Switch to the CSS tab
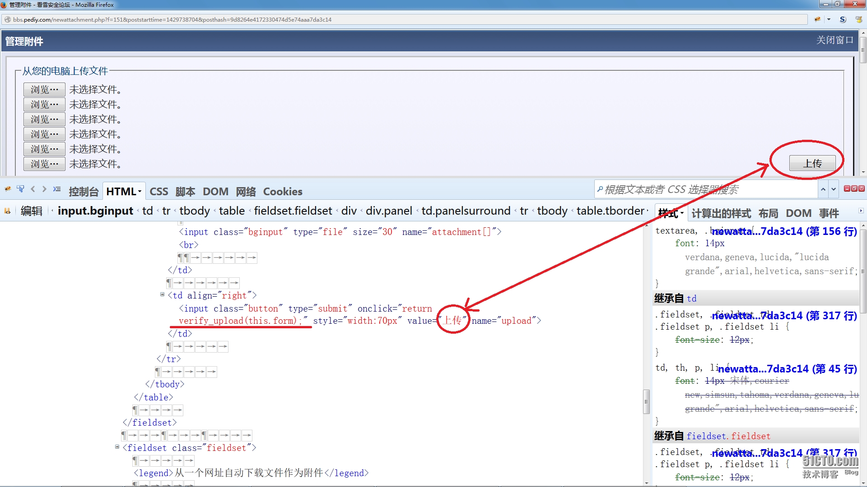The image size is (867, 487). coord(159,192)
